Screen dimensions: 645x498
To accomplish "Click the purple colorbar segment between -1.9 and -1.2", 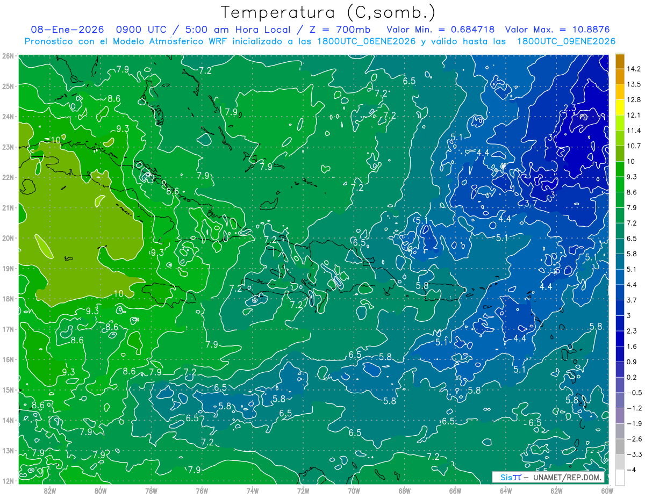I will (x=620, y=416).
